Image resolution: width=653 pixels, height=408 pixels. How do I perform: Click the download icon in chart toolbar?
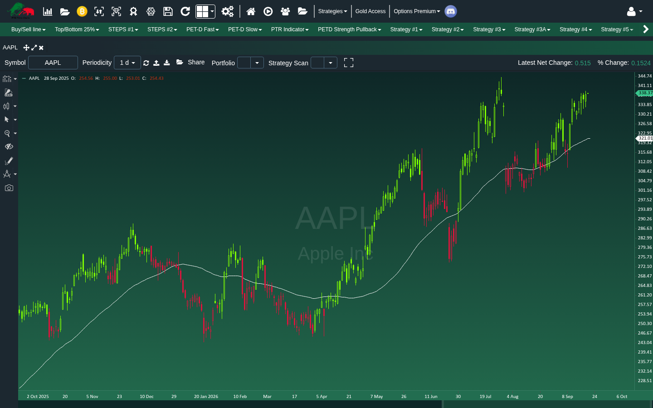click(167, 63)
